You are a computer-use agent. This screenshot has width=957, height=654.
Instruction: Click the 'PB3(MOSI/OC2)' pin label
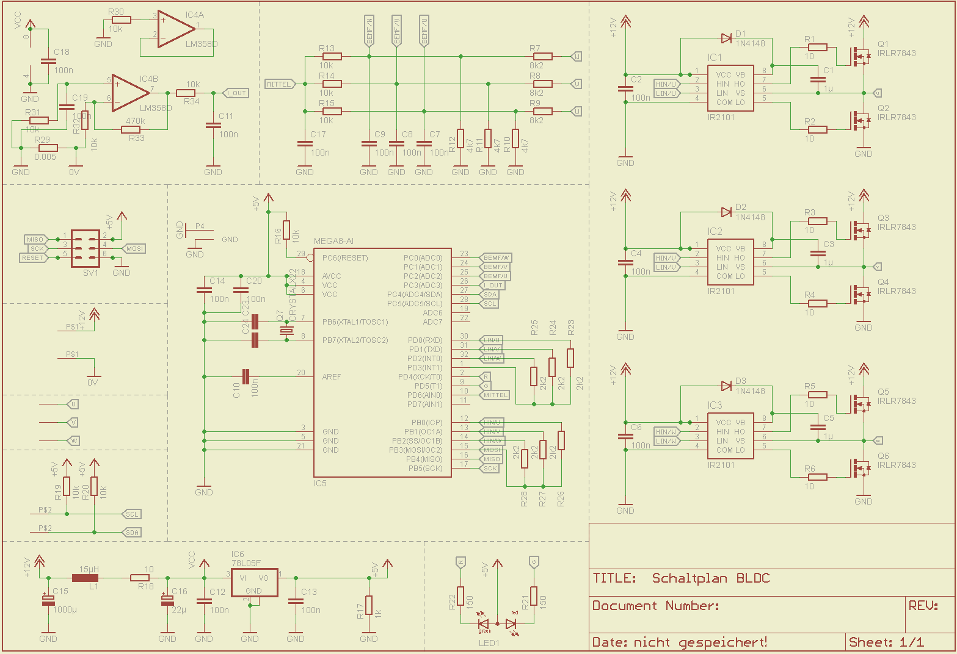click(x=416, y=450)
